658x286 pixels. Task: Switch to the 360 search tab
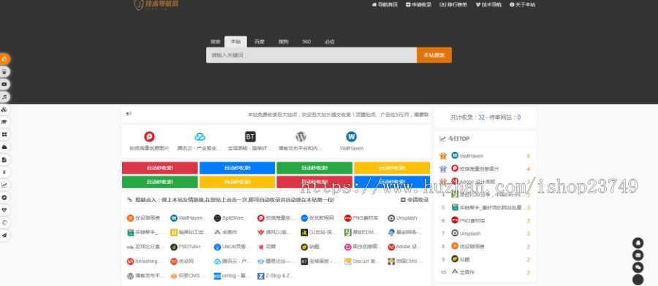pos(306,42)
